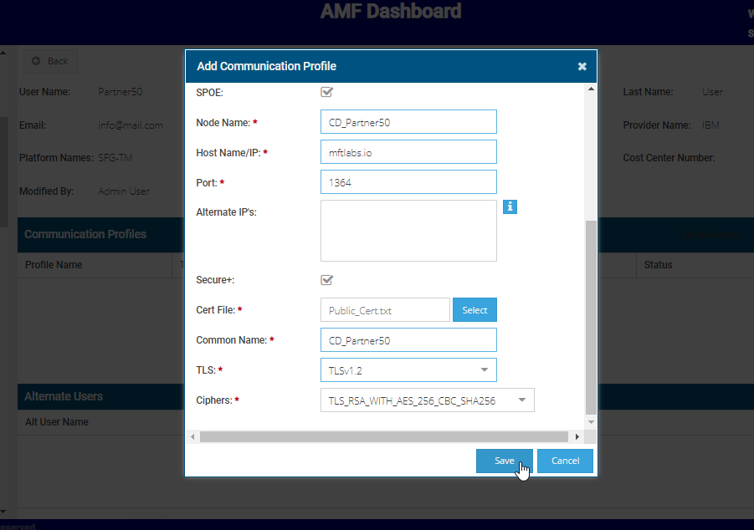The height and width of the screenshot is (530, 754).
Task: Click the Save button
Action: [x=504, y=461]
